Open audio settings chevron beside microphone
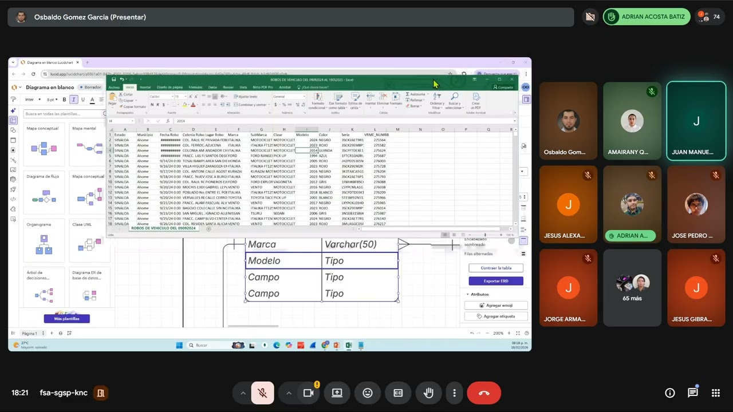Screen dimensions: 733x412 pyautogui.click(x=242, y=393)
